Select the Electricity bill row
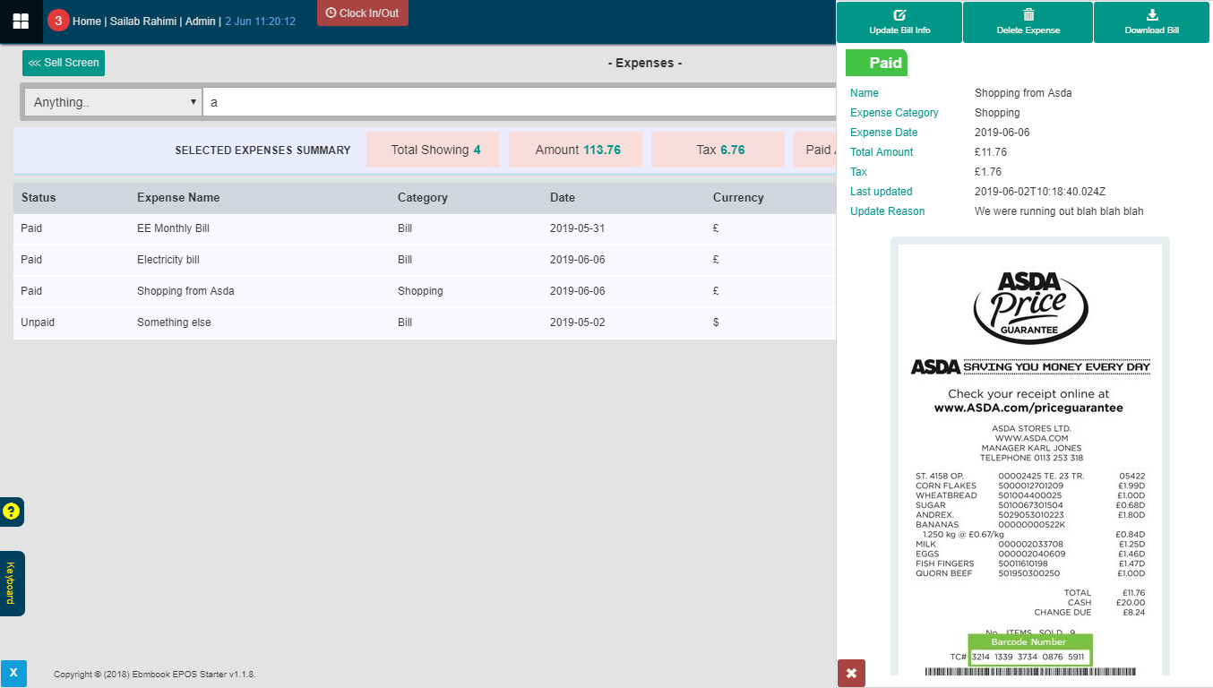 tap(425, 260)
